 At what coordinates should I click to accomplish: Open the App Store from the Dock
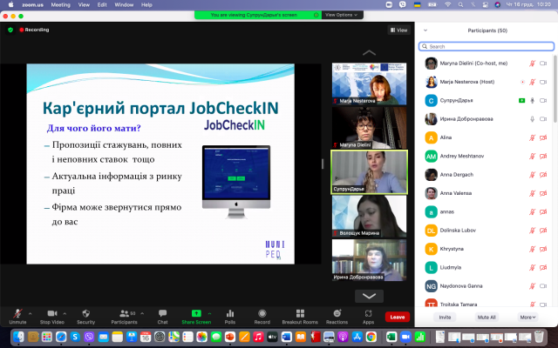[x=357, y=337]
